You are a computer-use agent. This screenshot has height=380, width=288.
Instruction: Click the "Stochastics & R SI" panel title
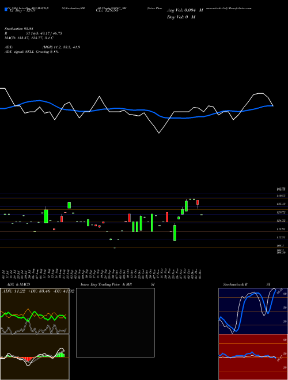(247, 284)
